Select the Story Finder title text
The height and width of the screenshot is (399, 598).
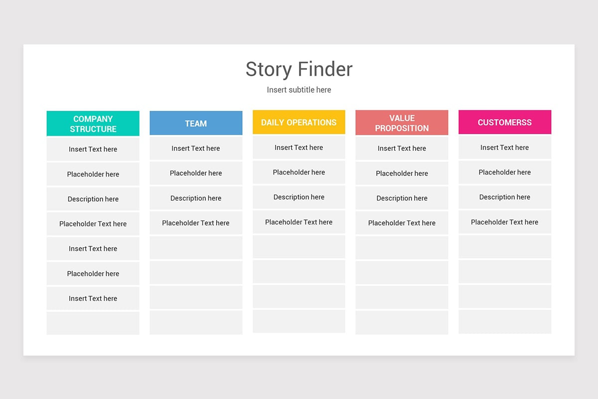299,69
